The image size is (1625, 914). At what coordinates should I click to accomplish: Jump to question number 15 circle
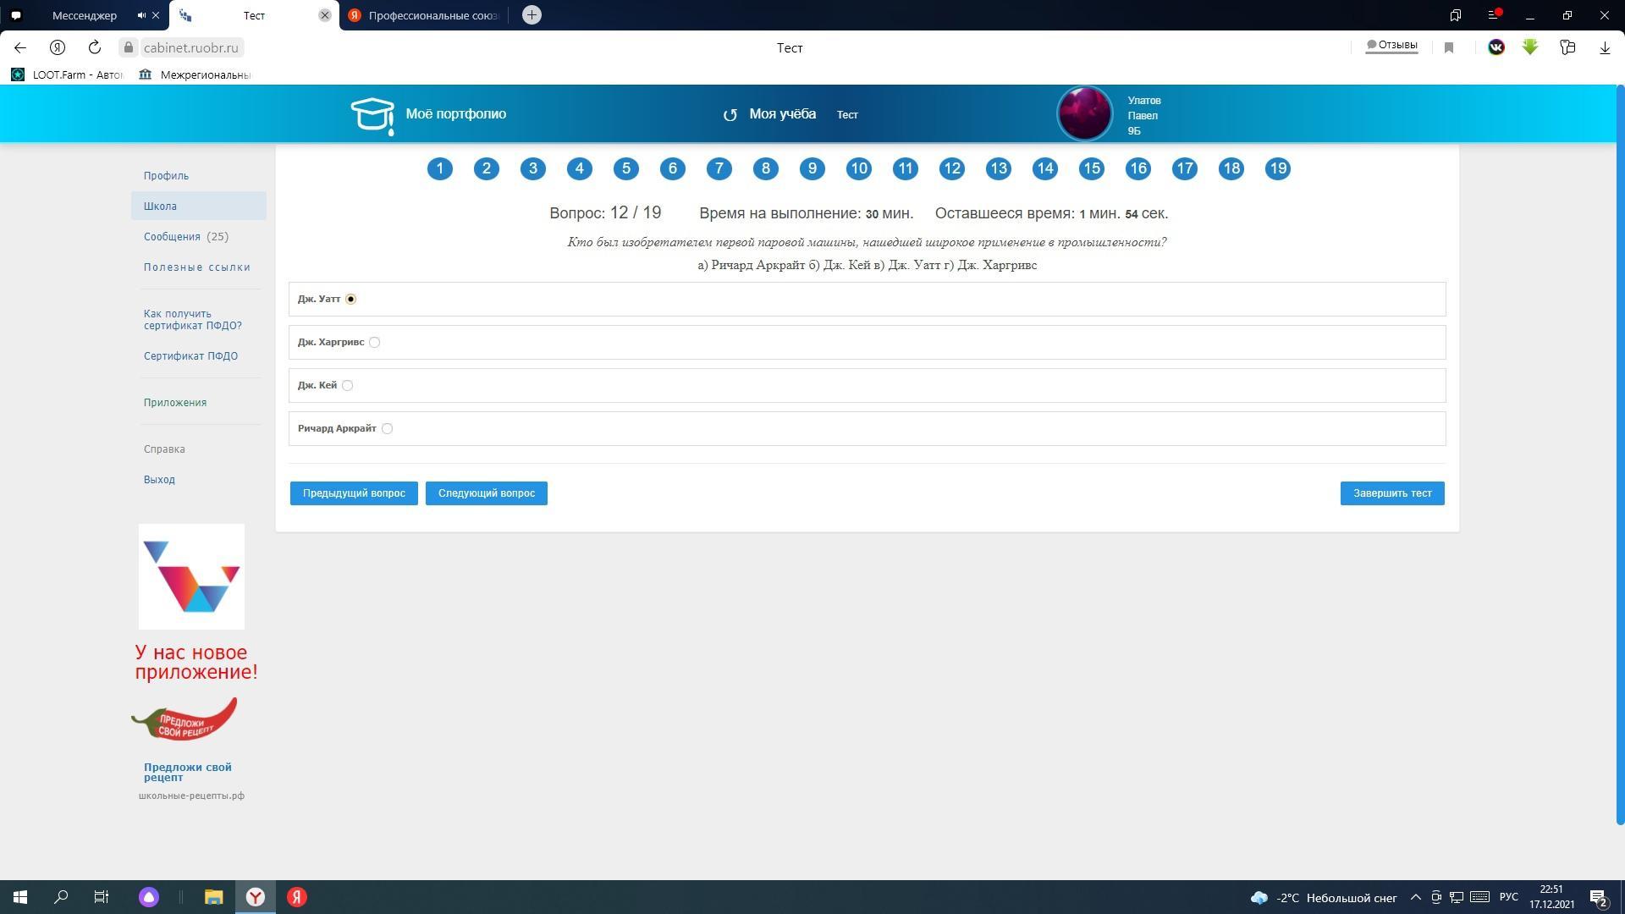[x=1091, y=169]
